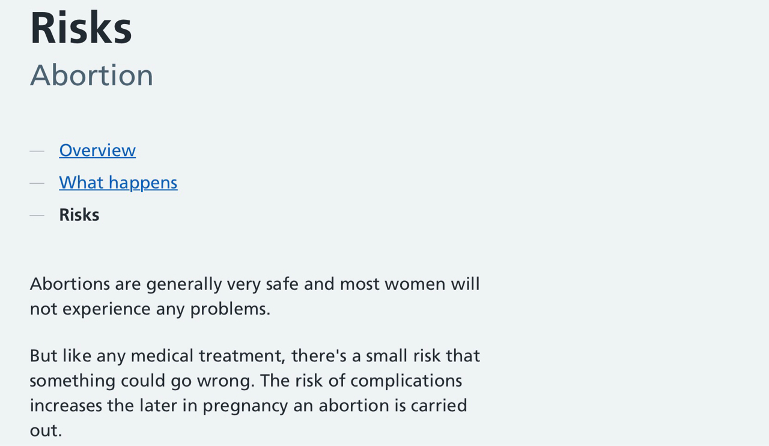Click the dash marker beside Overview
Viewport: 769px width, 446px height.
point(37,150)
